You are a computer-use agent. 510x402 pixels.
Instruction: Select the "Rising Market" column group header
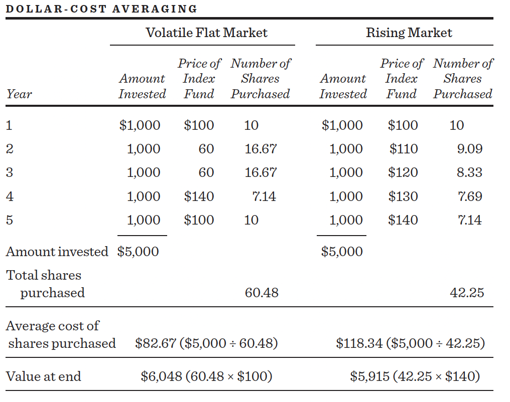pos(409,33)
